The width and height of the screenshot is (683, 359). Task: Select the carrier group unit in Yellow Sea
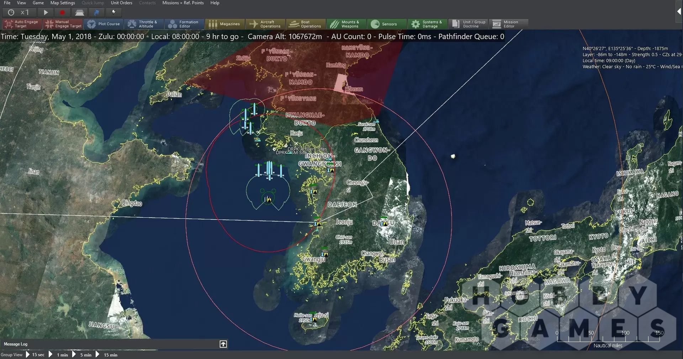pyautogui.click(x=268, y=199)
